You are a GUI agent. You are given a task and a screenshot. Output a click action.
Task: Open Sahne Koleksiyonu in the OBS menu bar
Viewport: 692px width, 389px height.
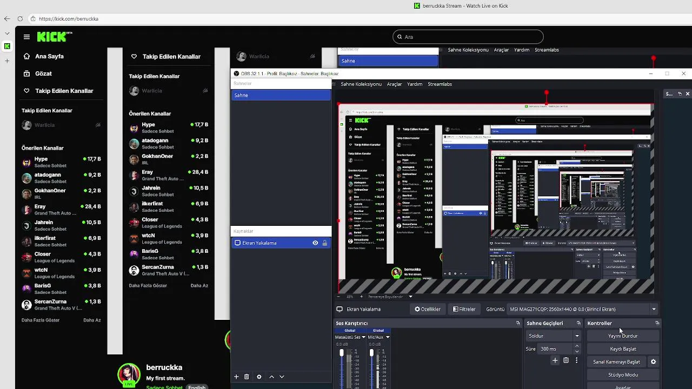click(x=361, y=84)
